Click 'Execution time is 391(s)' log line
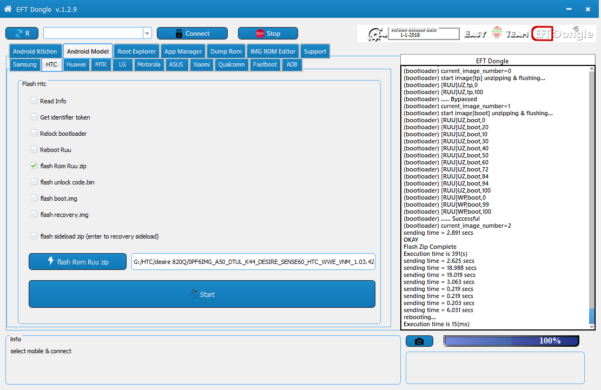This screenshot has width=601, height=390. [435, 254]
